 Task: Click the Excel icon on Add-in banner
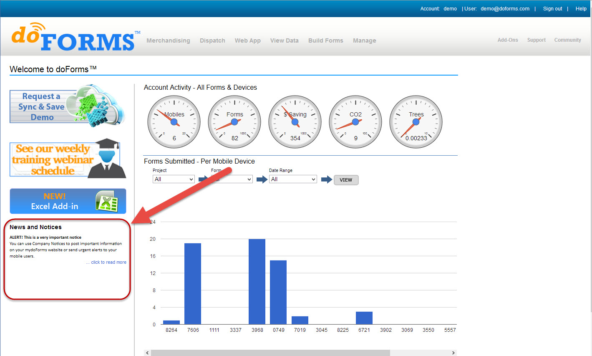point(107,202)
